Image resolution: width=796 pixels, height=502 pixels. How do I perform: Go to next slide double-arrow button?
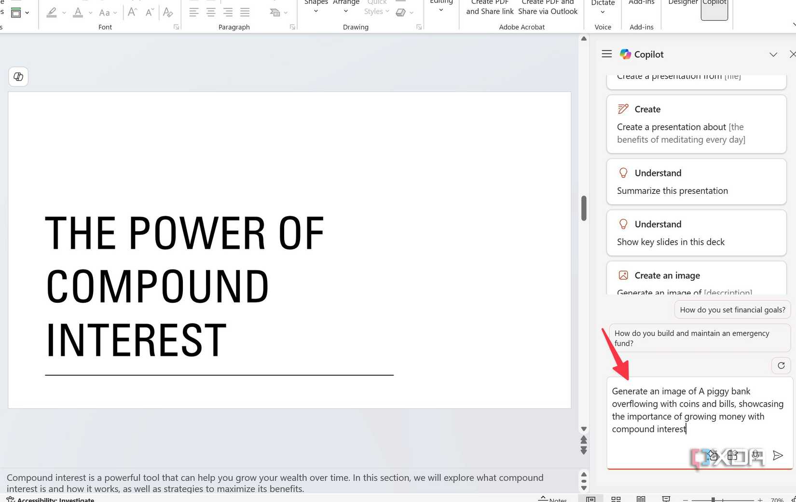pyautogui.click(x=584, y=450)
